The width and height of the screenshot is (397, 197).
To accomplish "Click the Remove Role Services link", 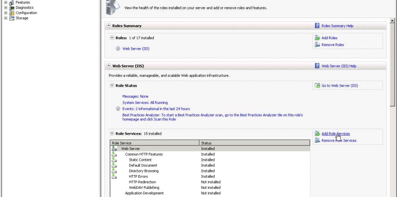I will (339, 141).
